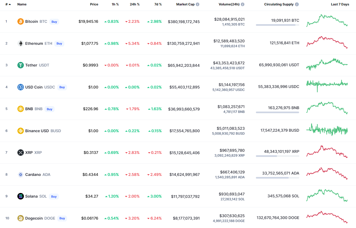Click the Volume(24h) info icon
Screen dimensions: 356x228
pos(243,4)
